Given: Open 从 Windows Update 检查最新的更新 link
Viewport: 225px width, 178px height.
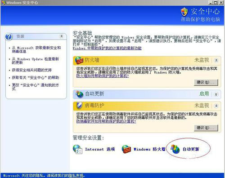Looking at the screenshot, I should click(x=36, y=61).
